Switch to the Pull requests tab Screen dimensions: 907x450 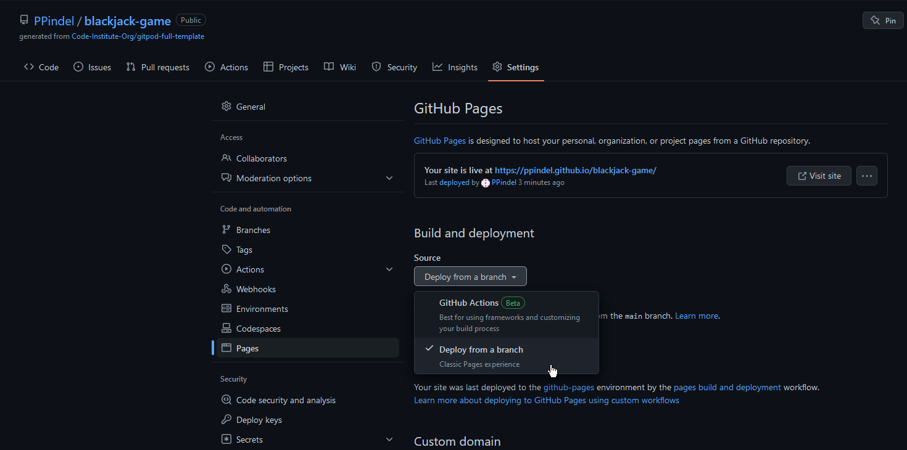click(x=158, y=67)
